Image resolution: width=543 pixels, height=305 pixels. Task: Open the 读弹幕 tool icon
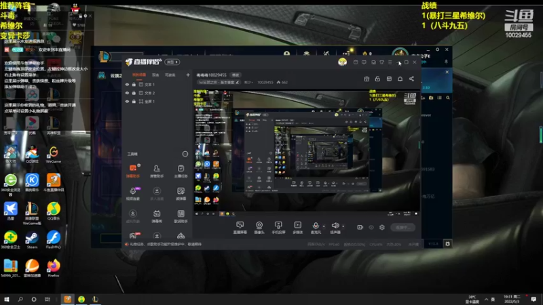181,194
